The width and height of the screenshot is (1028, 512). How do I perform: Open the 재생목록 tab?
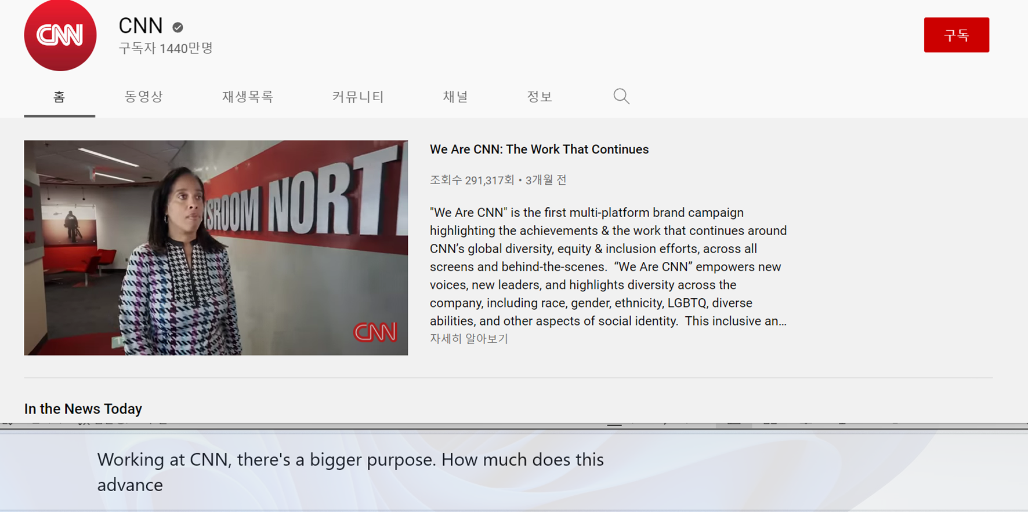coord(248,97)
